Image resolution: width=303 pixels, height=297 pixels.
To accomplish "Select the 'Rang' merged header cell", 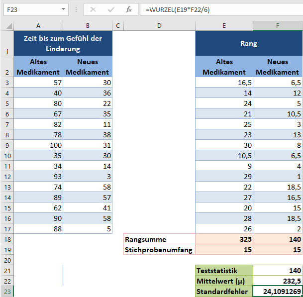I will click(x=249, y=43).
